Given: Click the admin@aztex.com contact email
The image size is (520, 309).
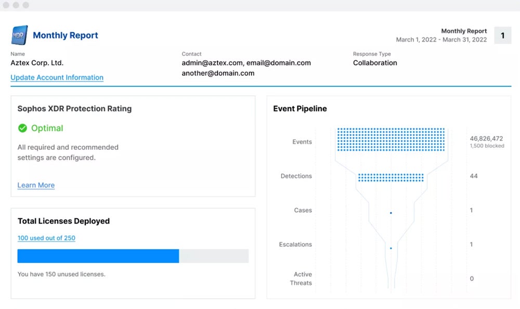Looking at the screenshot, I should click(211, 62).
